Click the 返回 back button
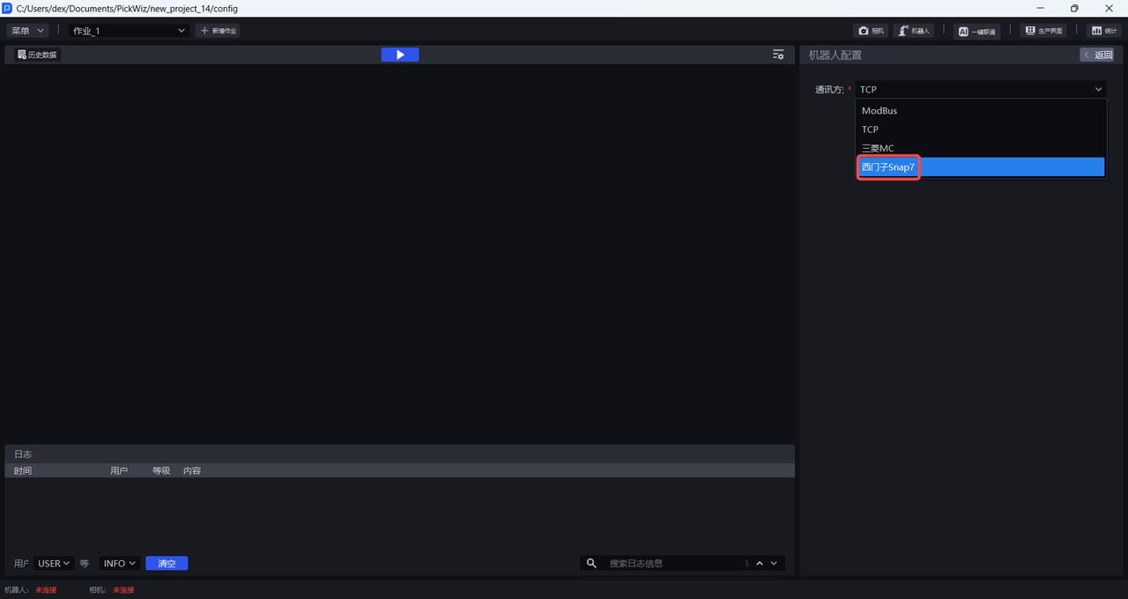The image size is (1128, 599). (1098, 55)
